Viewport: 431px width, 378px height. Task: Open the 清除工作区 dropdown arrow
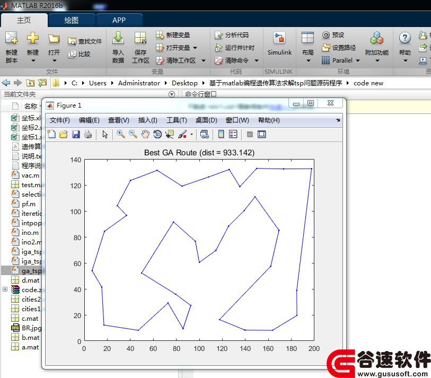(x=204, y=60)
